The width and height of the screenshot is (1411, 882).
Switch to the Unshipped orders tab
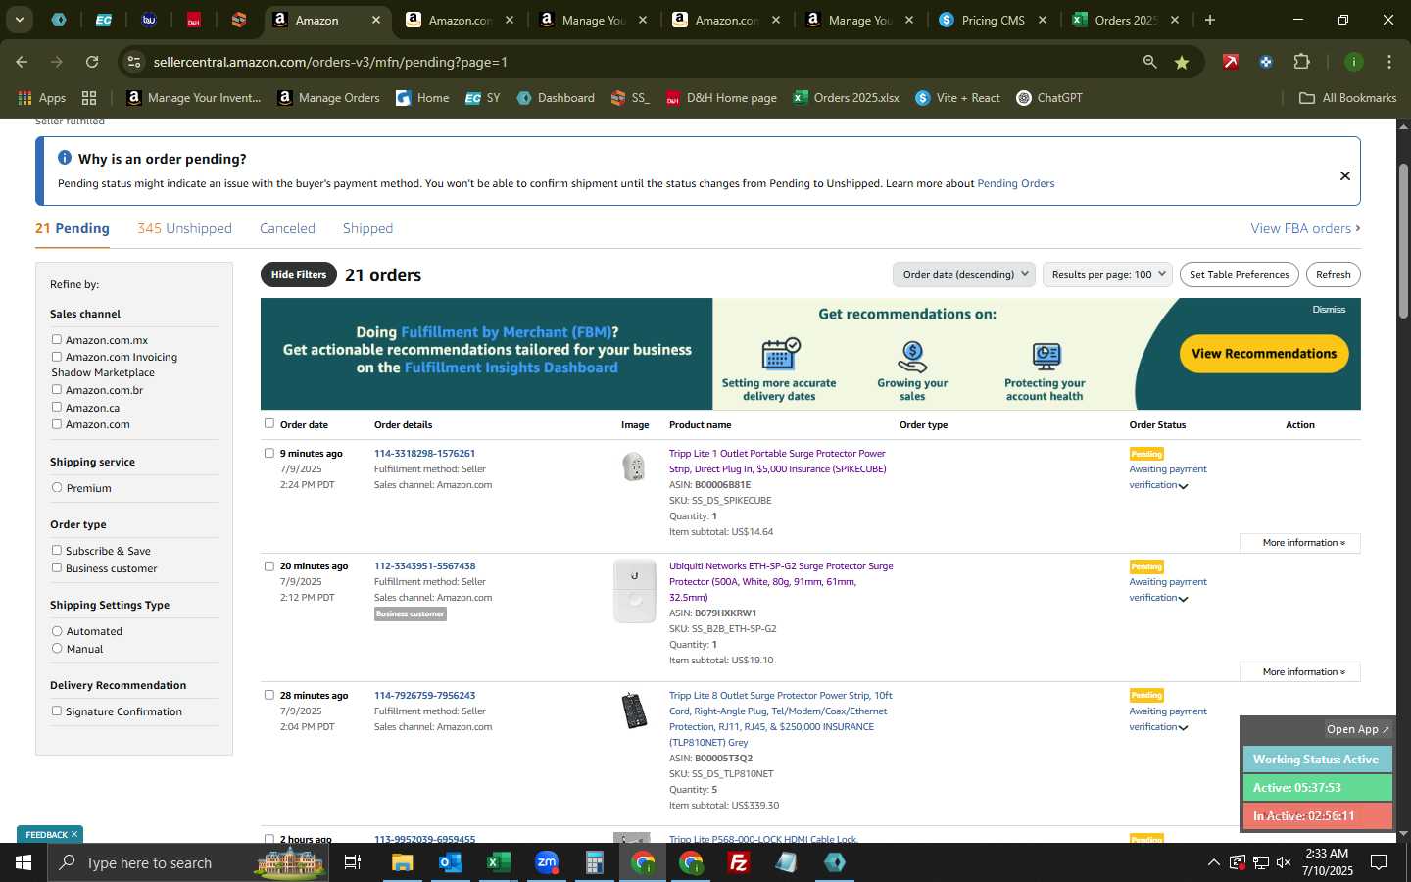click(x=184, y=228)
